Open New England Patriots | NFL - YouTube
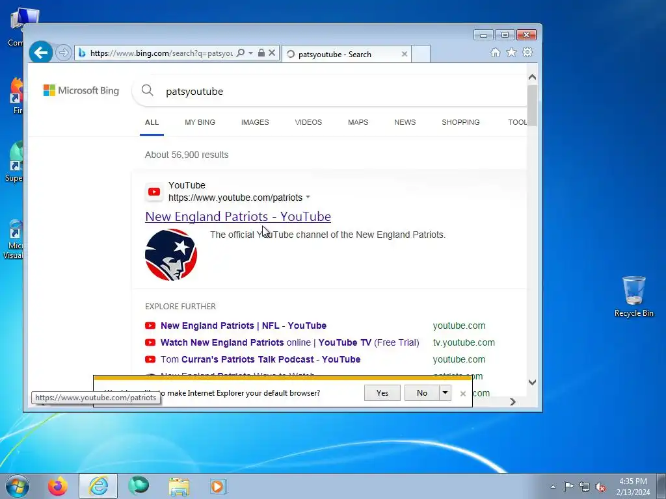 (x=243, y=326)
